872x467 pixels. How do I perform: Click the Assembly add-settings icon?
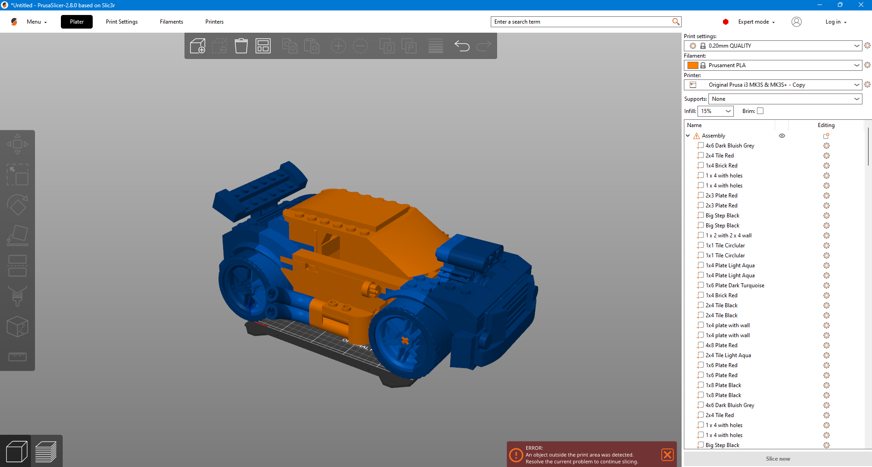tap(826, 136)
